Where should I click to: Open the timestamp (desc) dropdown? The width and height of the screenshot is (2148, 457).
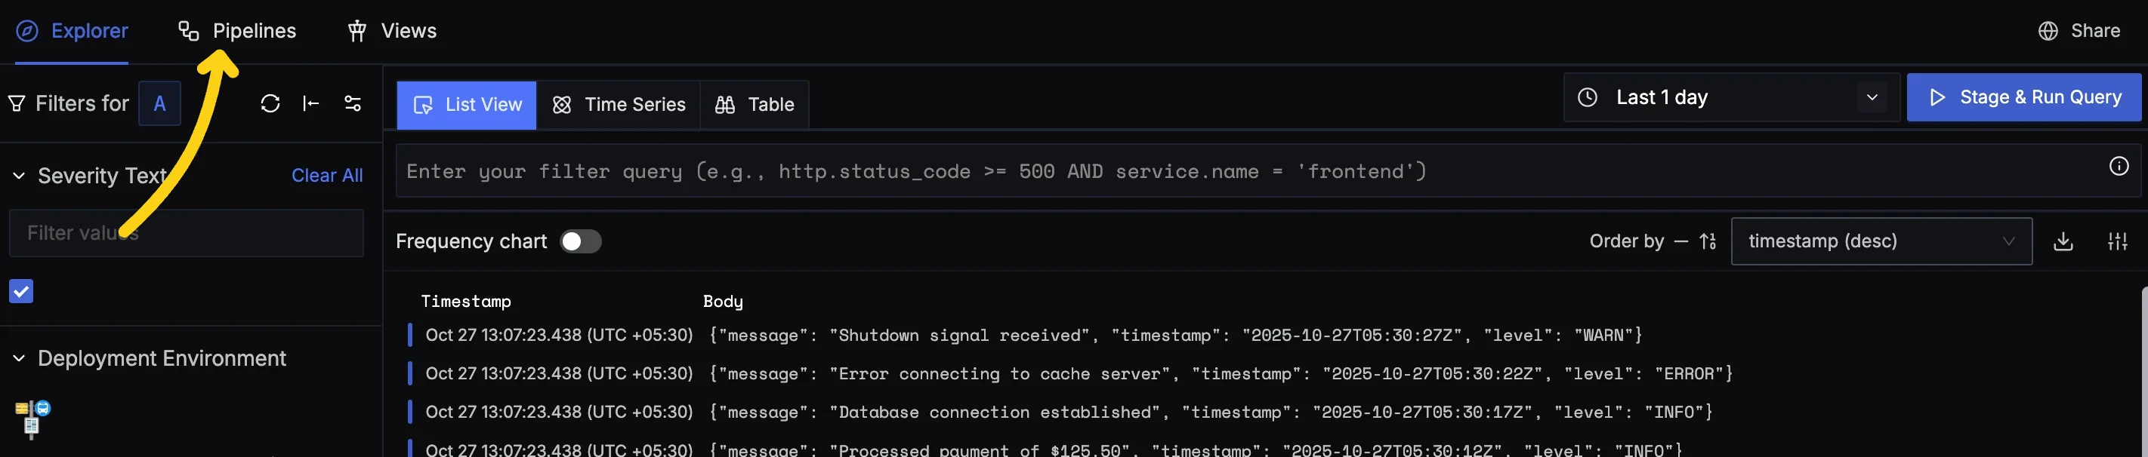click(1881, 241)
